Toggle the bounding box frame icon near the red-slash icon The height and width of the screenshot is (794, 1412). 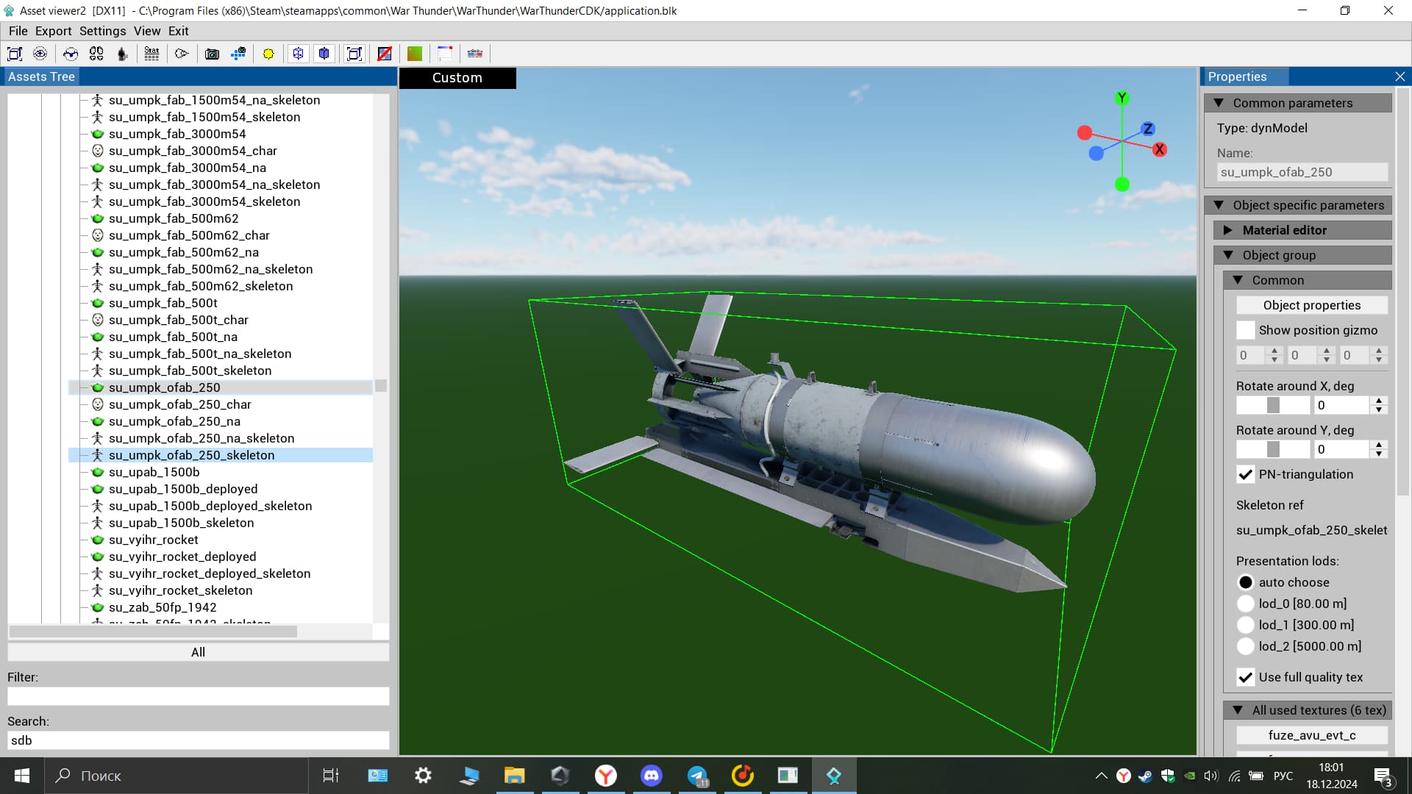[x=354, y=54]
